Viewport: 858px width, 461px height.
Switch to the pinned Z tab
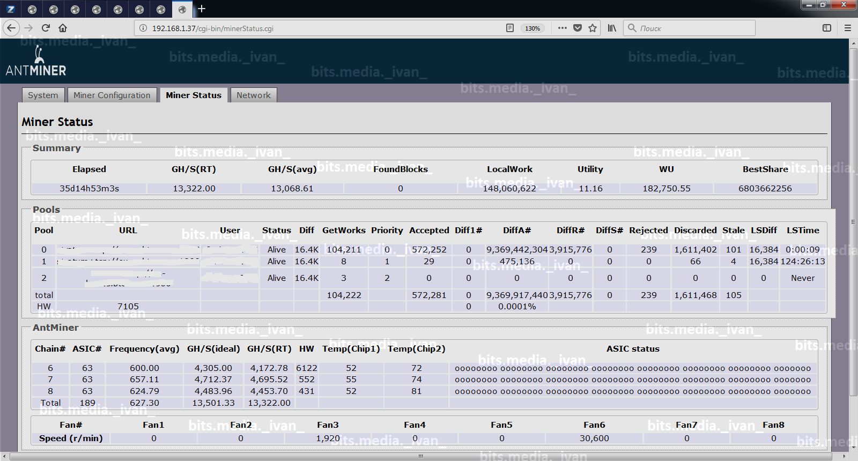point(11,9)
